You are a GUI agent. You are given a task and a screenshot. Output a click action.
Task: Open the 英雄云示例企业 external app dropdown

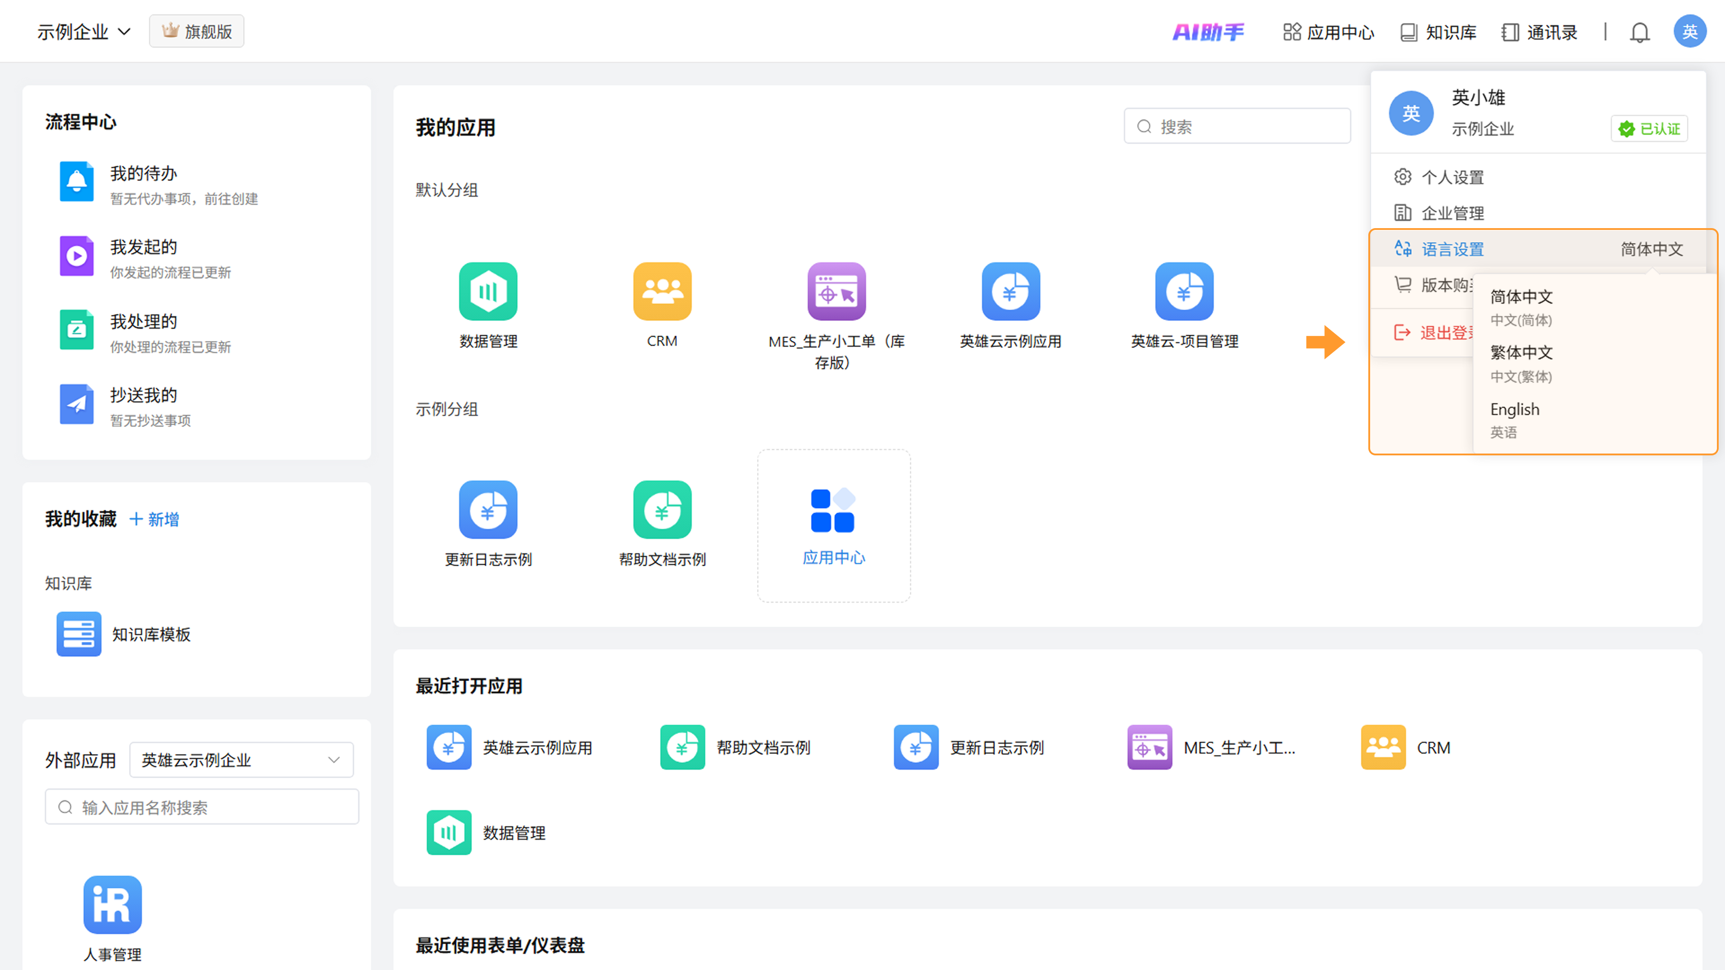[241, 760]
